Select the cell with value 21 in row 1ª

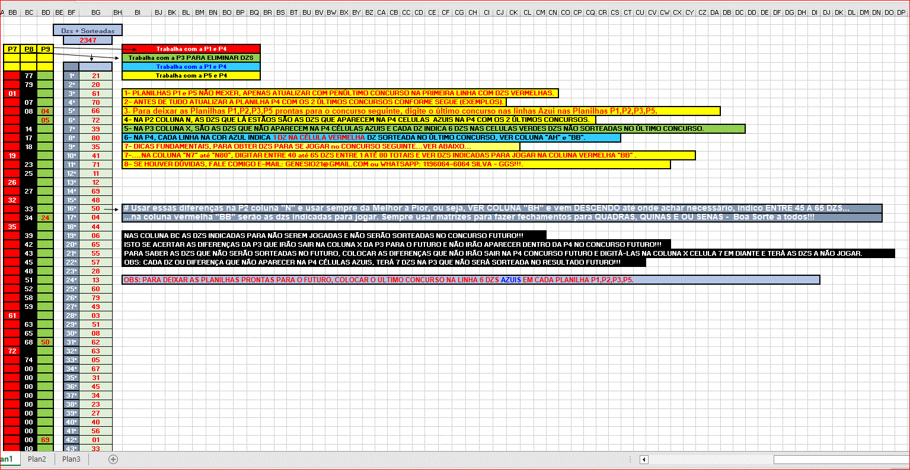(x=95, y=76)
